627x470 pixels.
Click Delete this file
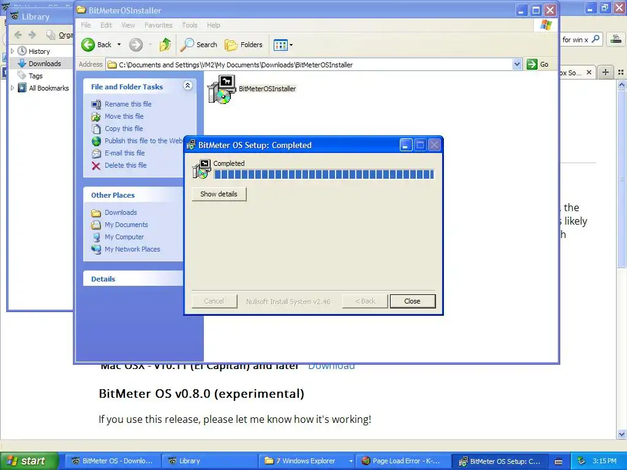point(126,165)
